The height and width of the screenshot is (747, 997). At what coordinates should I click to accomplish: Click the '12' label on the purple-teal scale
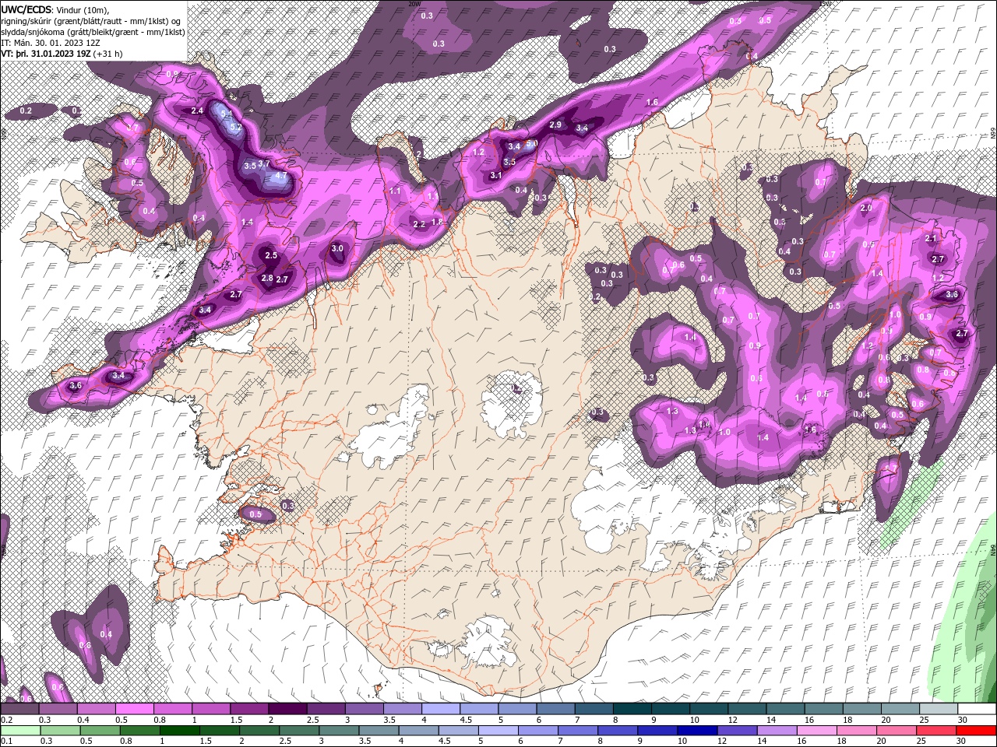733,720
